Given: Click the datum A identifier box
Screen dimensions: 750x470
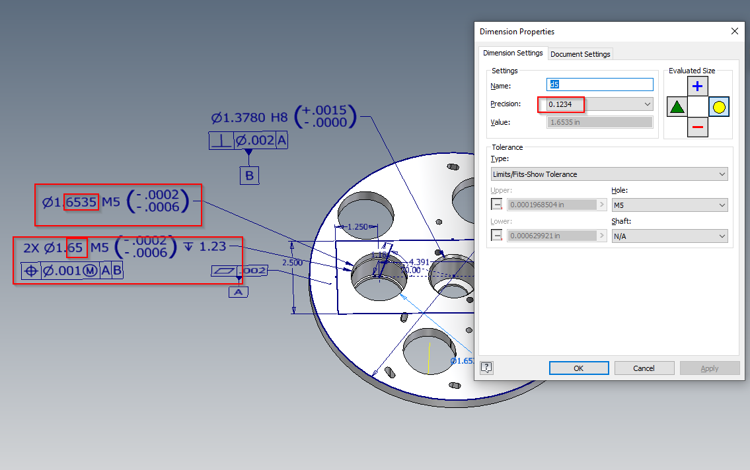Looking at the screenshot, I should click(x=238, y=292).
